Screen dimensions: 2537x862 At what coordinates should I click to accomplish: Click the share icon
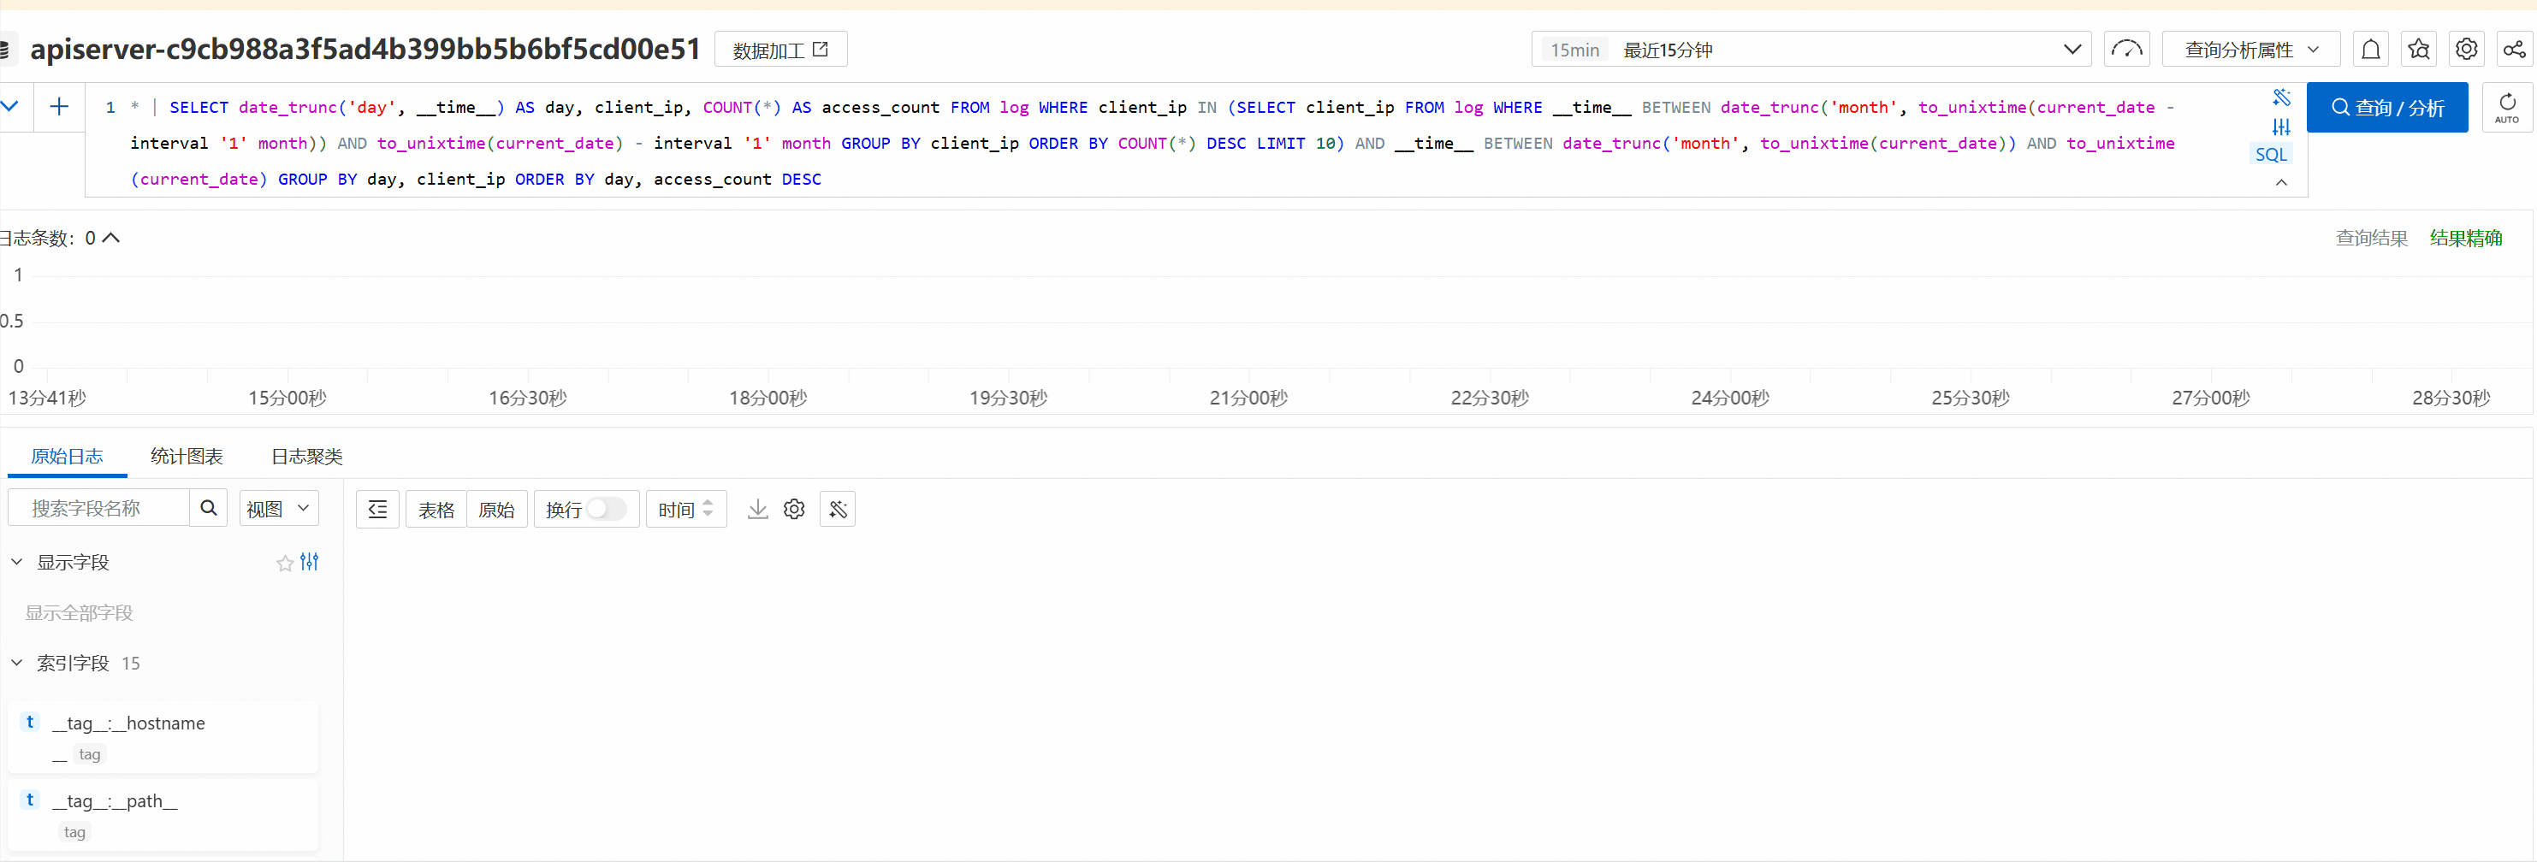tap(2513, 50)
